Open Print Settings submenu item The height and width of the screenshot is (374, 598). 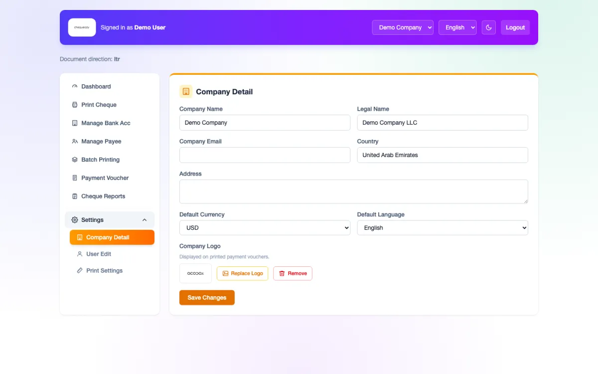pos(112,270)
